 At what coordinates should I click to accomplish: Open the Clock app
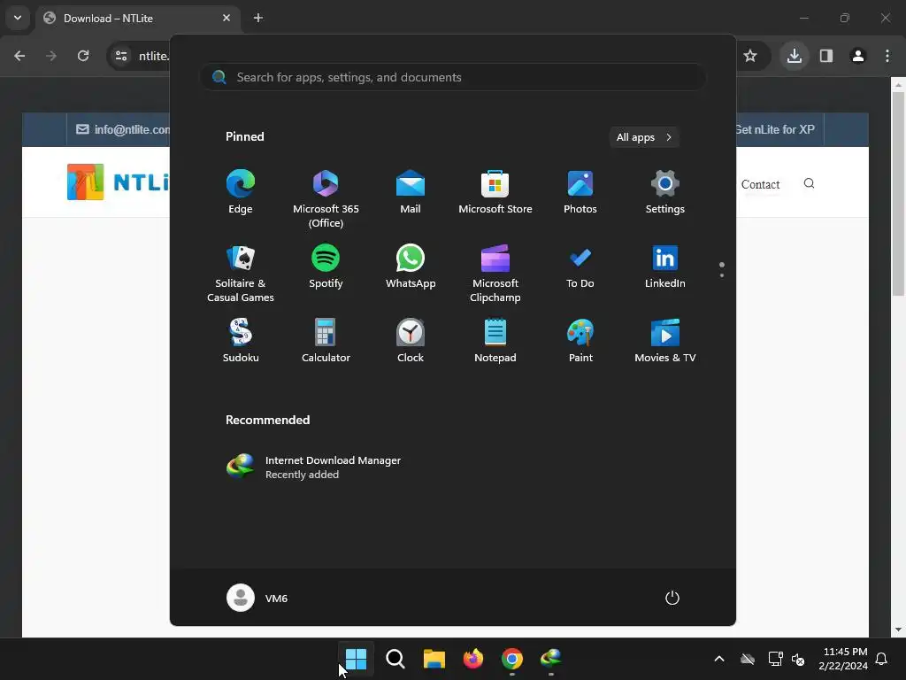point(411,341)
